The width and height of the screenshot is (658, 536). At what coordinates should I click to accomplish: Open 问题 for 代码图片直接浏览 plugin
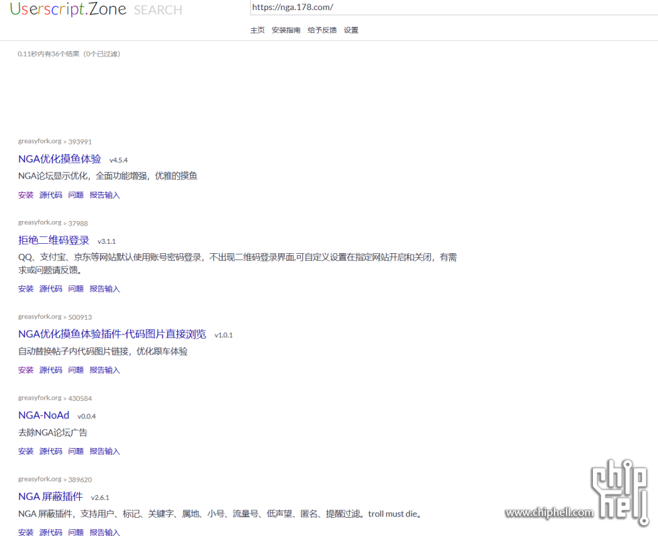[76, 370]
